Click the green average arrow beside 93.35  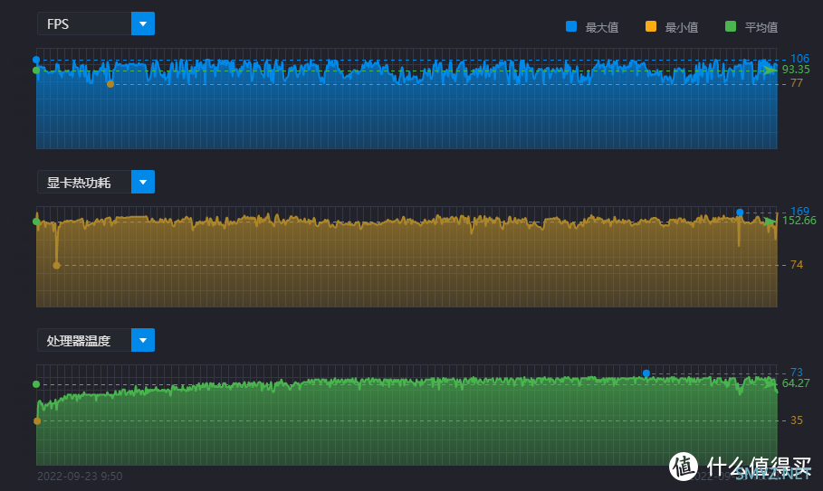(x=770, y=70)
